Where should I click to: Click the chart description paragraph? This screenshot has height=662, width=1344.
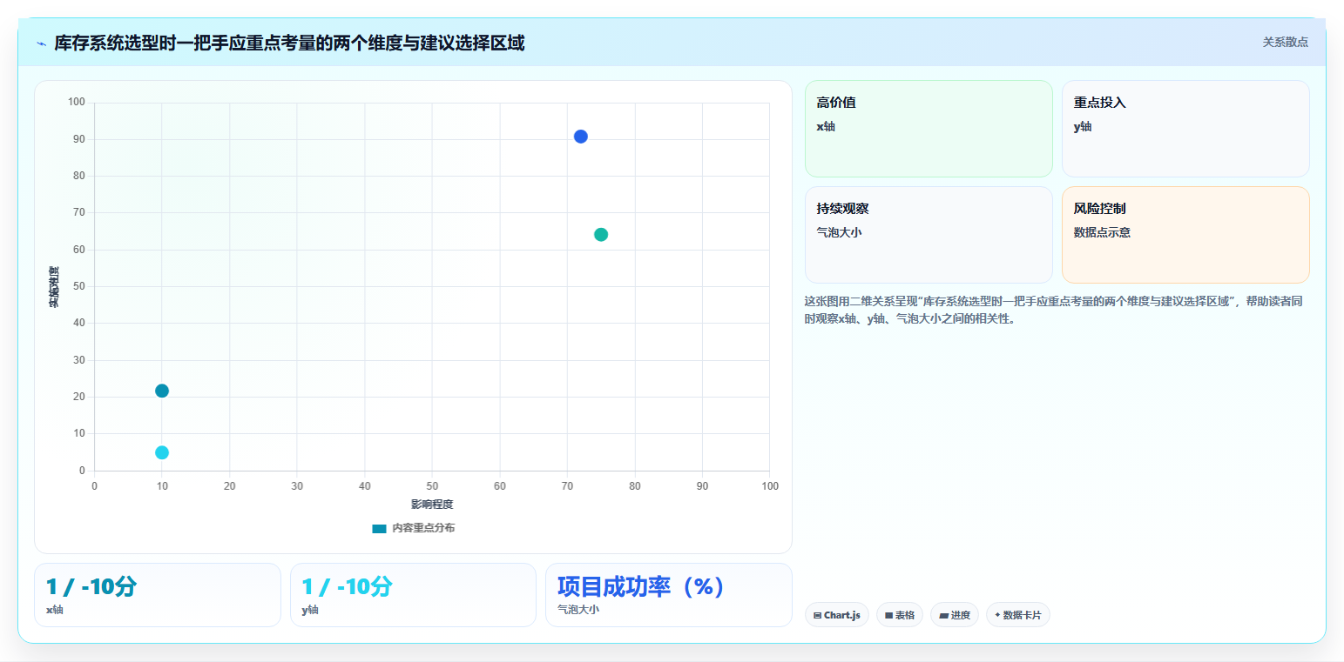[x=1056, y=310]
